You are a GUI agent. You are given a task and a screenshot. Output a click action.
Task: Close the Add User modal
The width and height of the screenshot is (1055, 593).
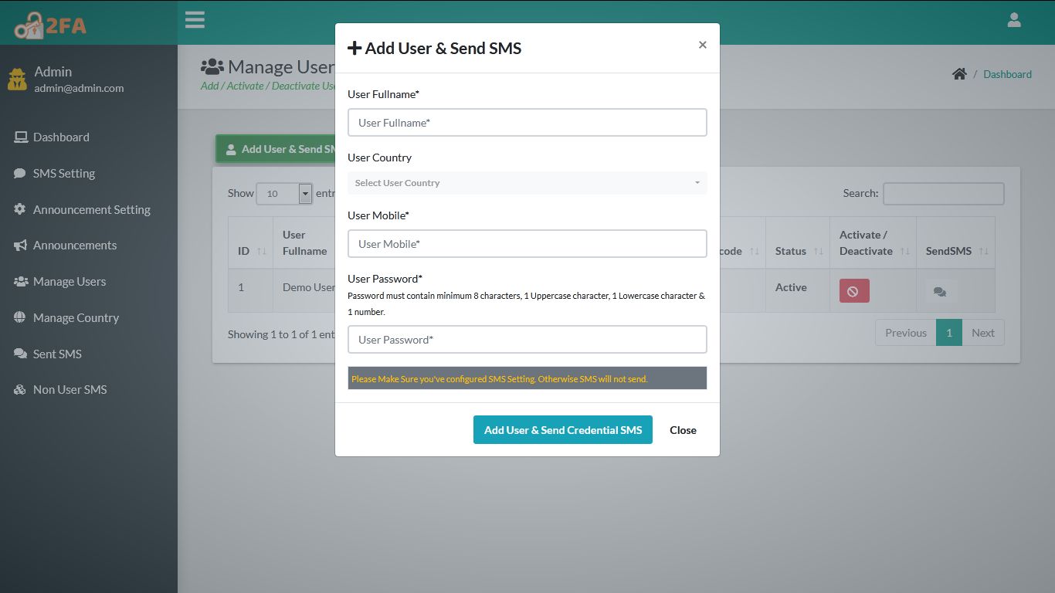click(702, 45)
